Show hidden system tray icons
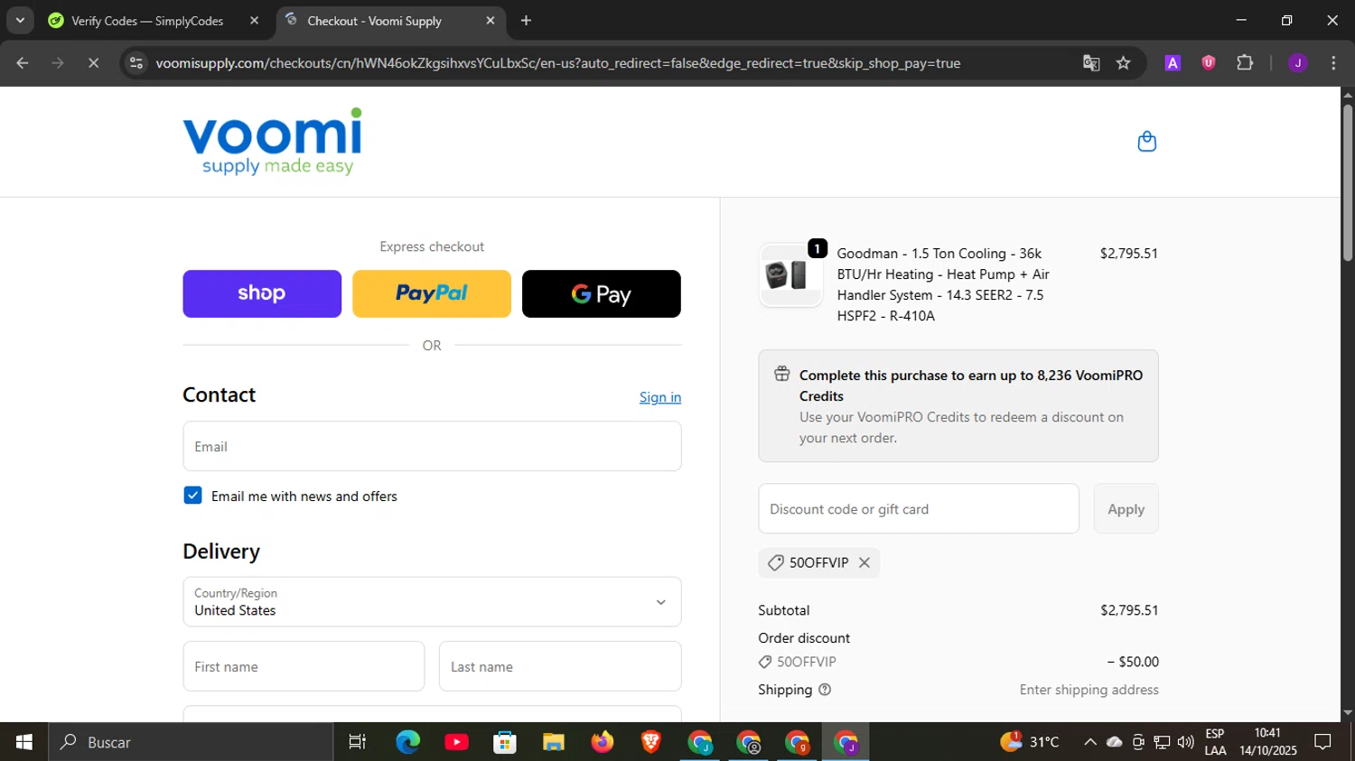 click(1090, 742)
